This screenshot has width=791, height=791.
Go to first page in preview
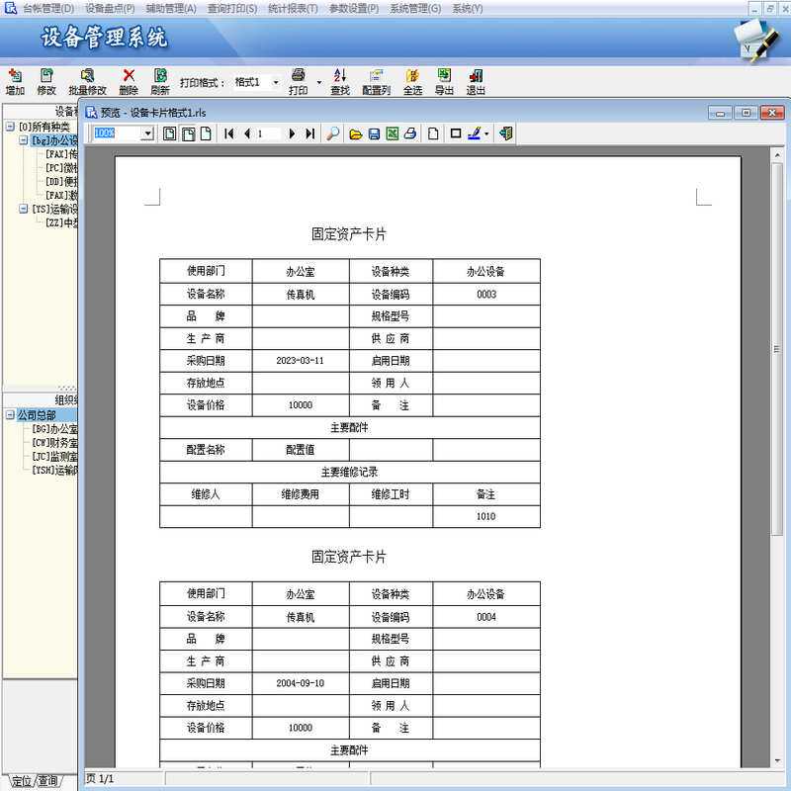(229, 133)
